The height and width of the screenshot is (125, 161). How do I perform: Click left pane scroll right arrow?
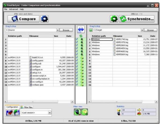tap(72, 102)
